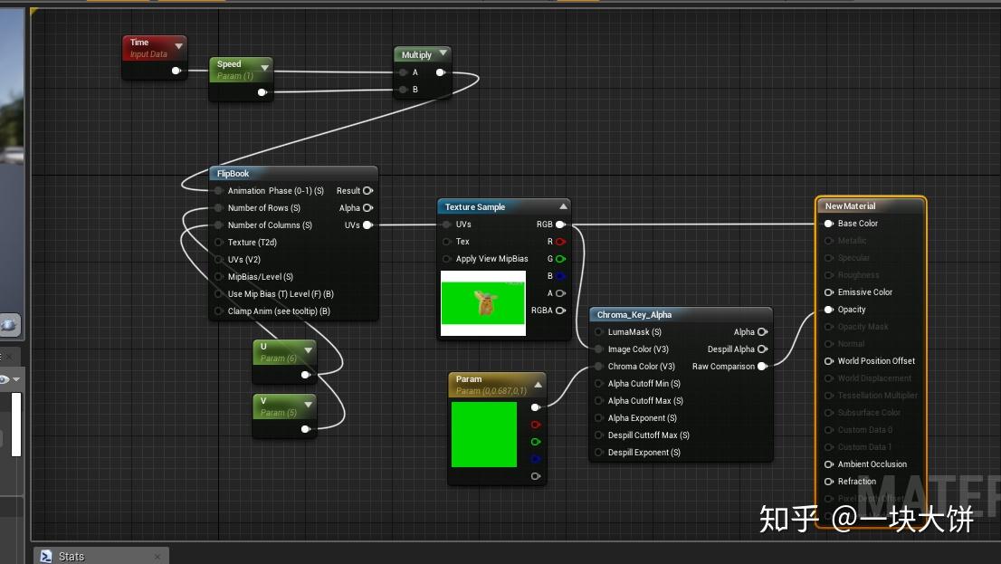This screenshot has width=1001, height=564.
Task: Click the Refraction input pin on NewMaterial
Action: click(x=827, y=481)
